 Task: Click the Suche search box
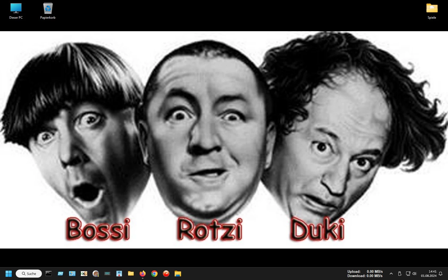29,274
